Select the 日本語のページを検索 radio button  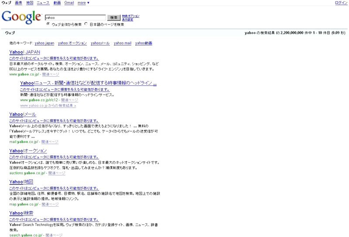tap(86, 24)
